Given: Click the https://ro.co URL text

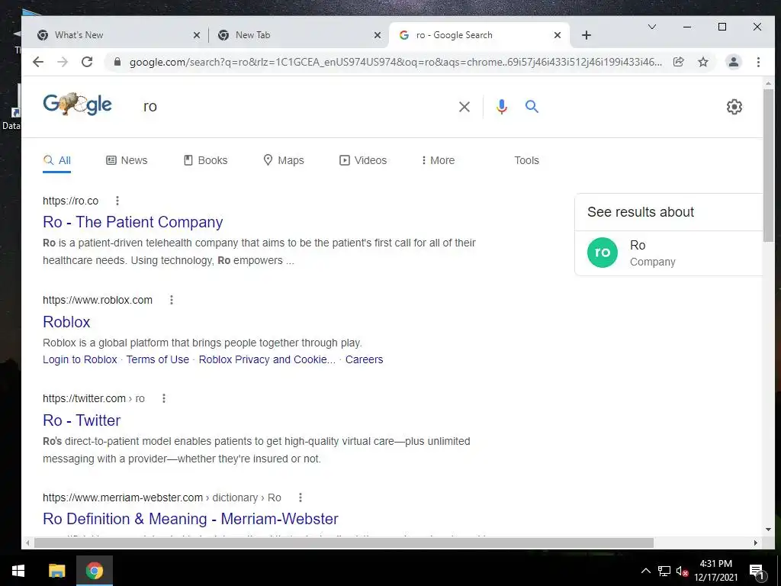Looking at the screenshot, I should [x=71, y=201].
